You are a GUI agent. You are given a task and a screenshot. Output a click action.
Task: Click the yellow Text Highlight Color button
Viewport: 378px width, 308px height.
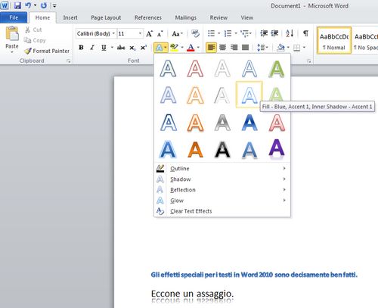click(x=174, y=48)
